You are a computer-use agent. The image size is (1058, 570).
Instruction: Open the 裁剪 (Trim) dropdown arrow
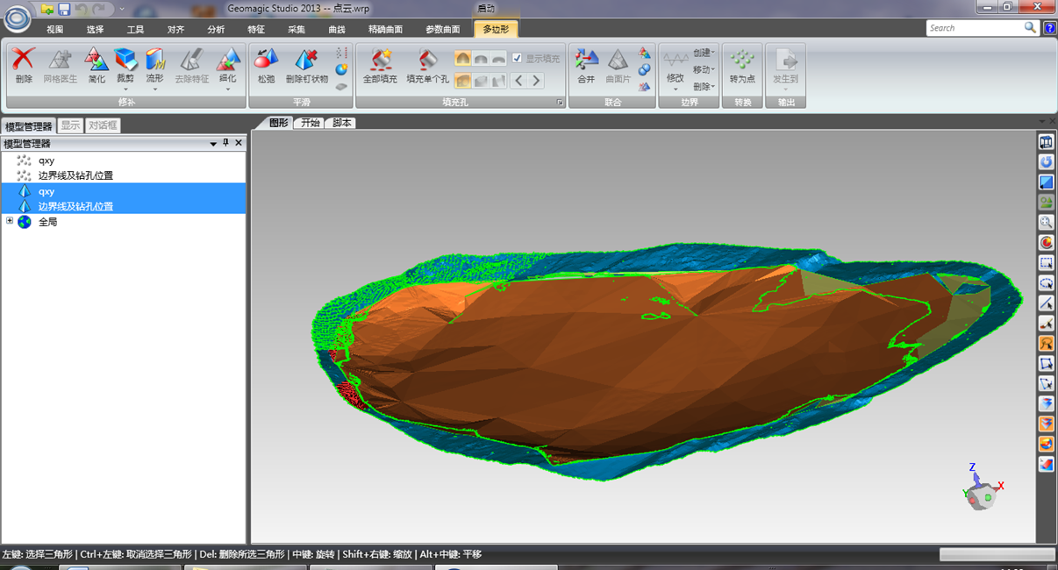(125, 89)
